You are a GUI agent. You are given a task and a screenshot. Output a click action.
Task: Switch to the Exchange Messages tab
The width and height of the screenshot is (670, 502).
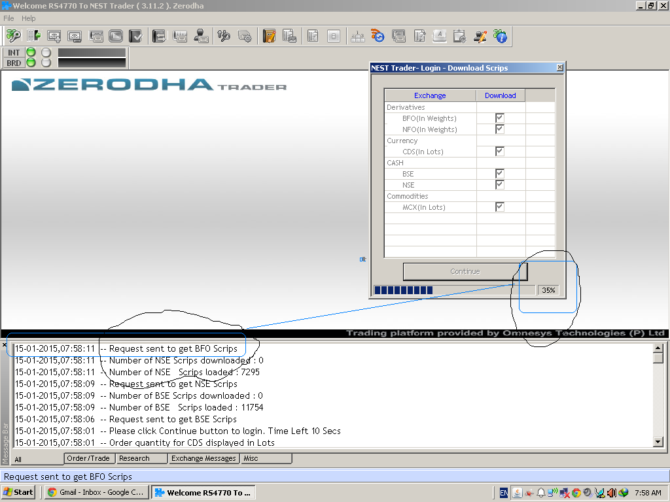pos(203,458)
